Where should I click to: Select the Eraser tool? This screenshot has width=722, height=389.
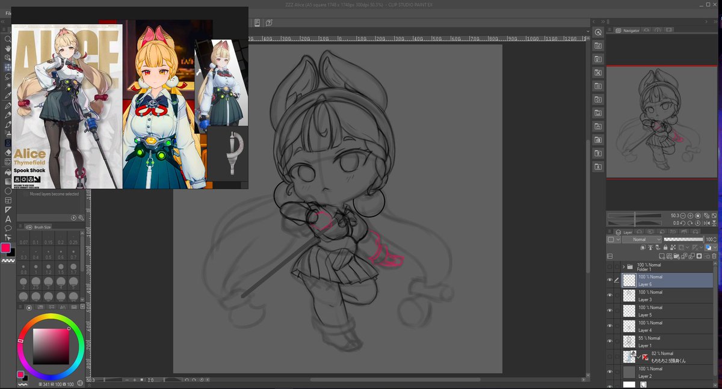click(x=8, y=152)
